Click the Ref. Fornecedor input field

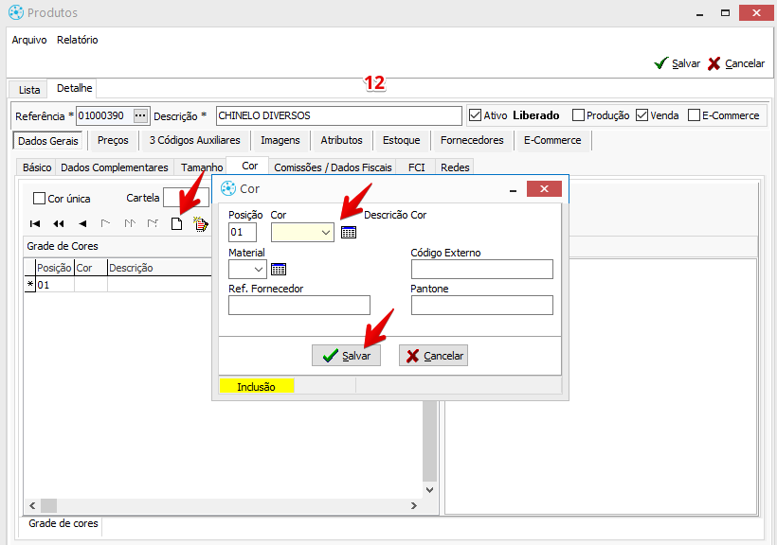point(298,305)
